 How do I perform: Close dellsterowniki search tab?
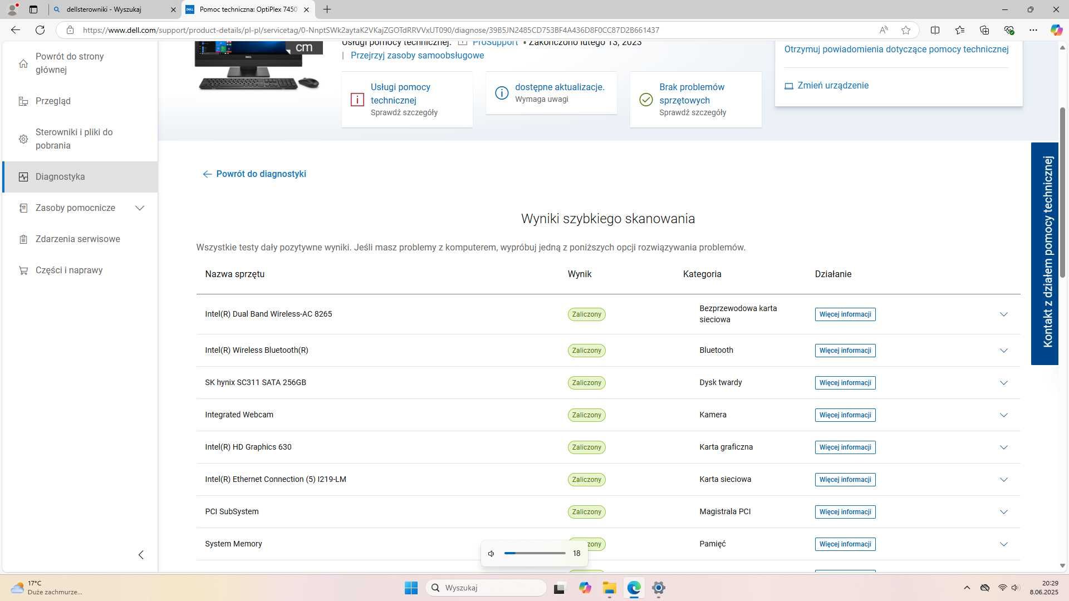tap(173, 9)
